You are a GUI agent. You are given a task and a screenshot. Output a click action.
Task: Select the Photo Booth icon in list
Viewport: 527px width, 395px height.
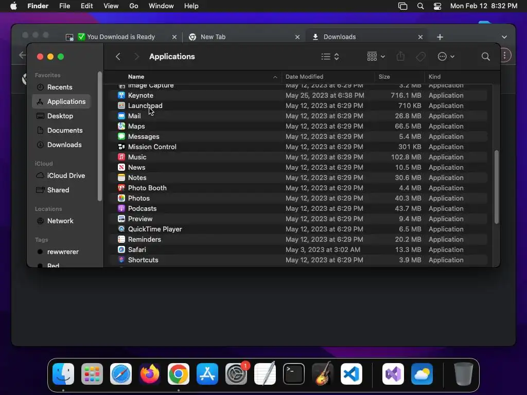click(x=121, y=188)
